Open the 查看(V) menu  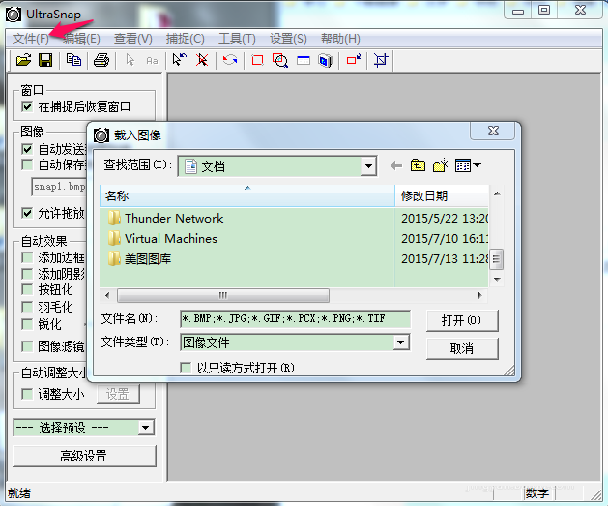click(x=133, y=39)
